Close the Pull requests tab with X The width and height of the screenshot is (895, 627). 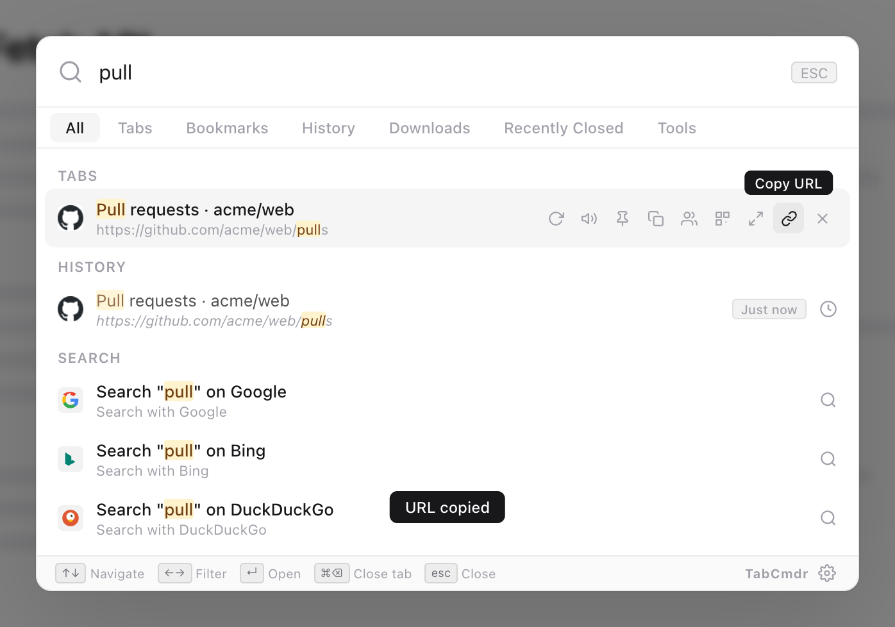[x=823, y=219]
